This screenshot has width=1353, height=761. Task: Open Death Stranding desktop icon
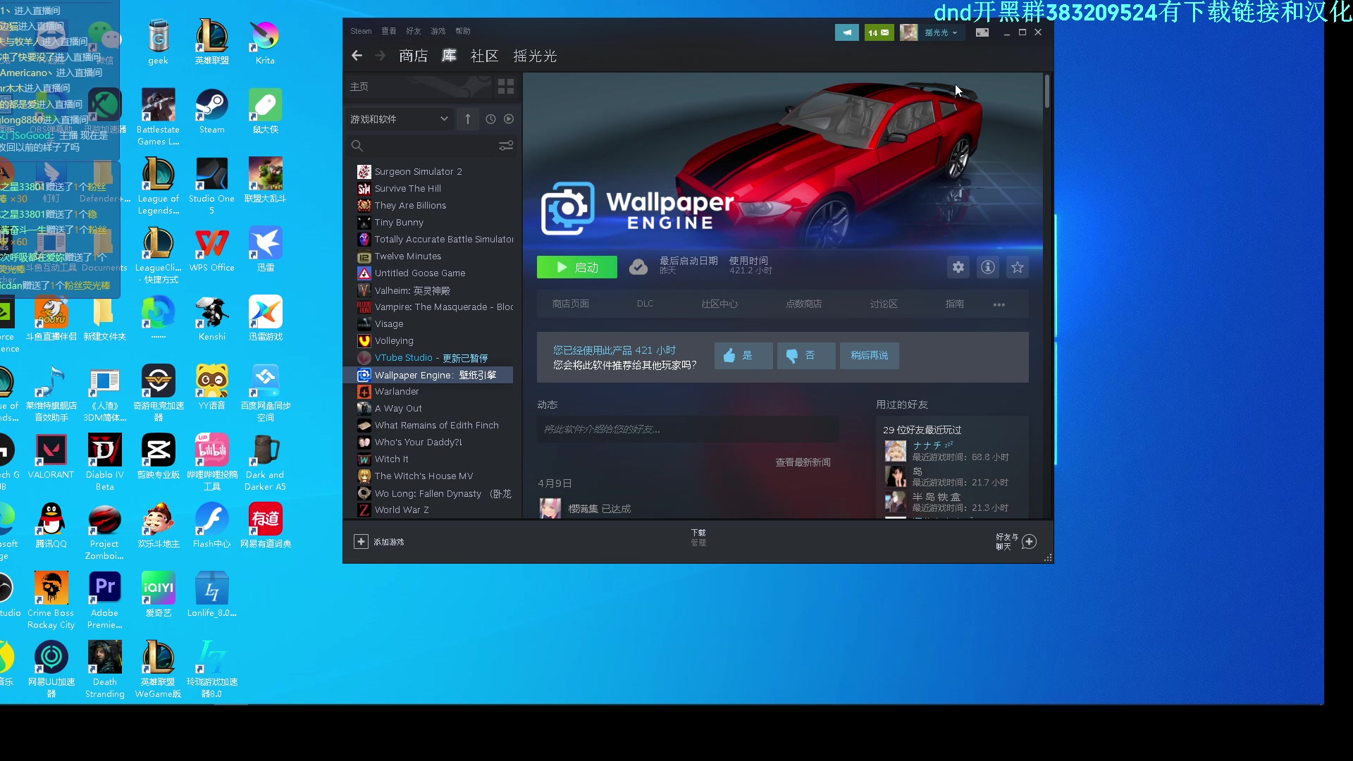point(104,669)
